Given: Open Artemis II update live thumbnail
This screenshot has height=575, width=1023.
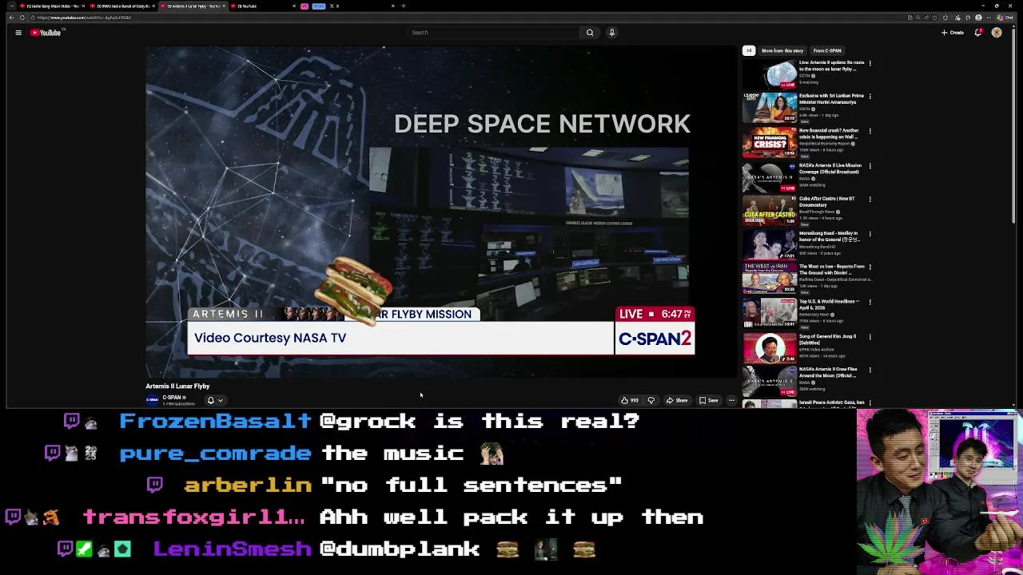Looking at the screenshot, I should 770,73.
